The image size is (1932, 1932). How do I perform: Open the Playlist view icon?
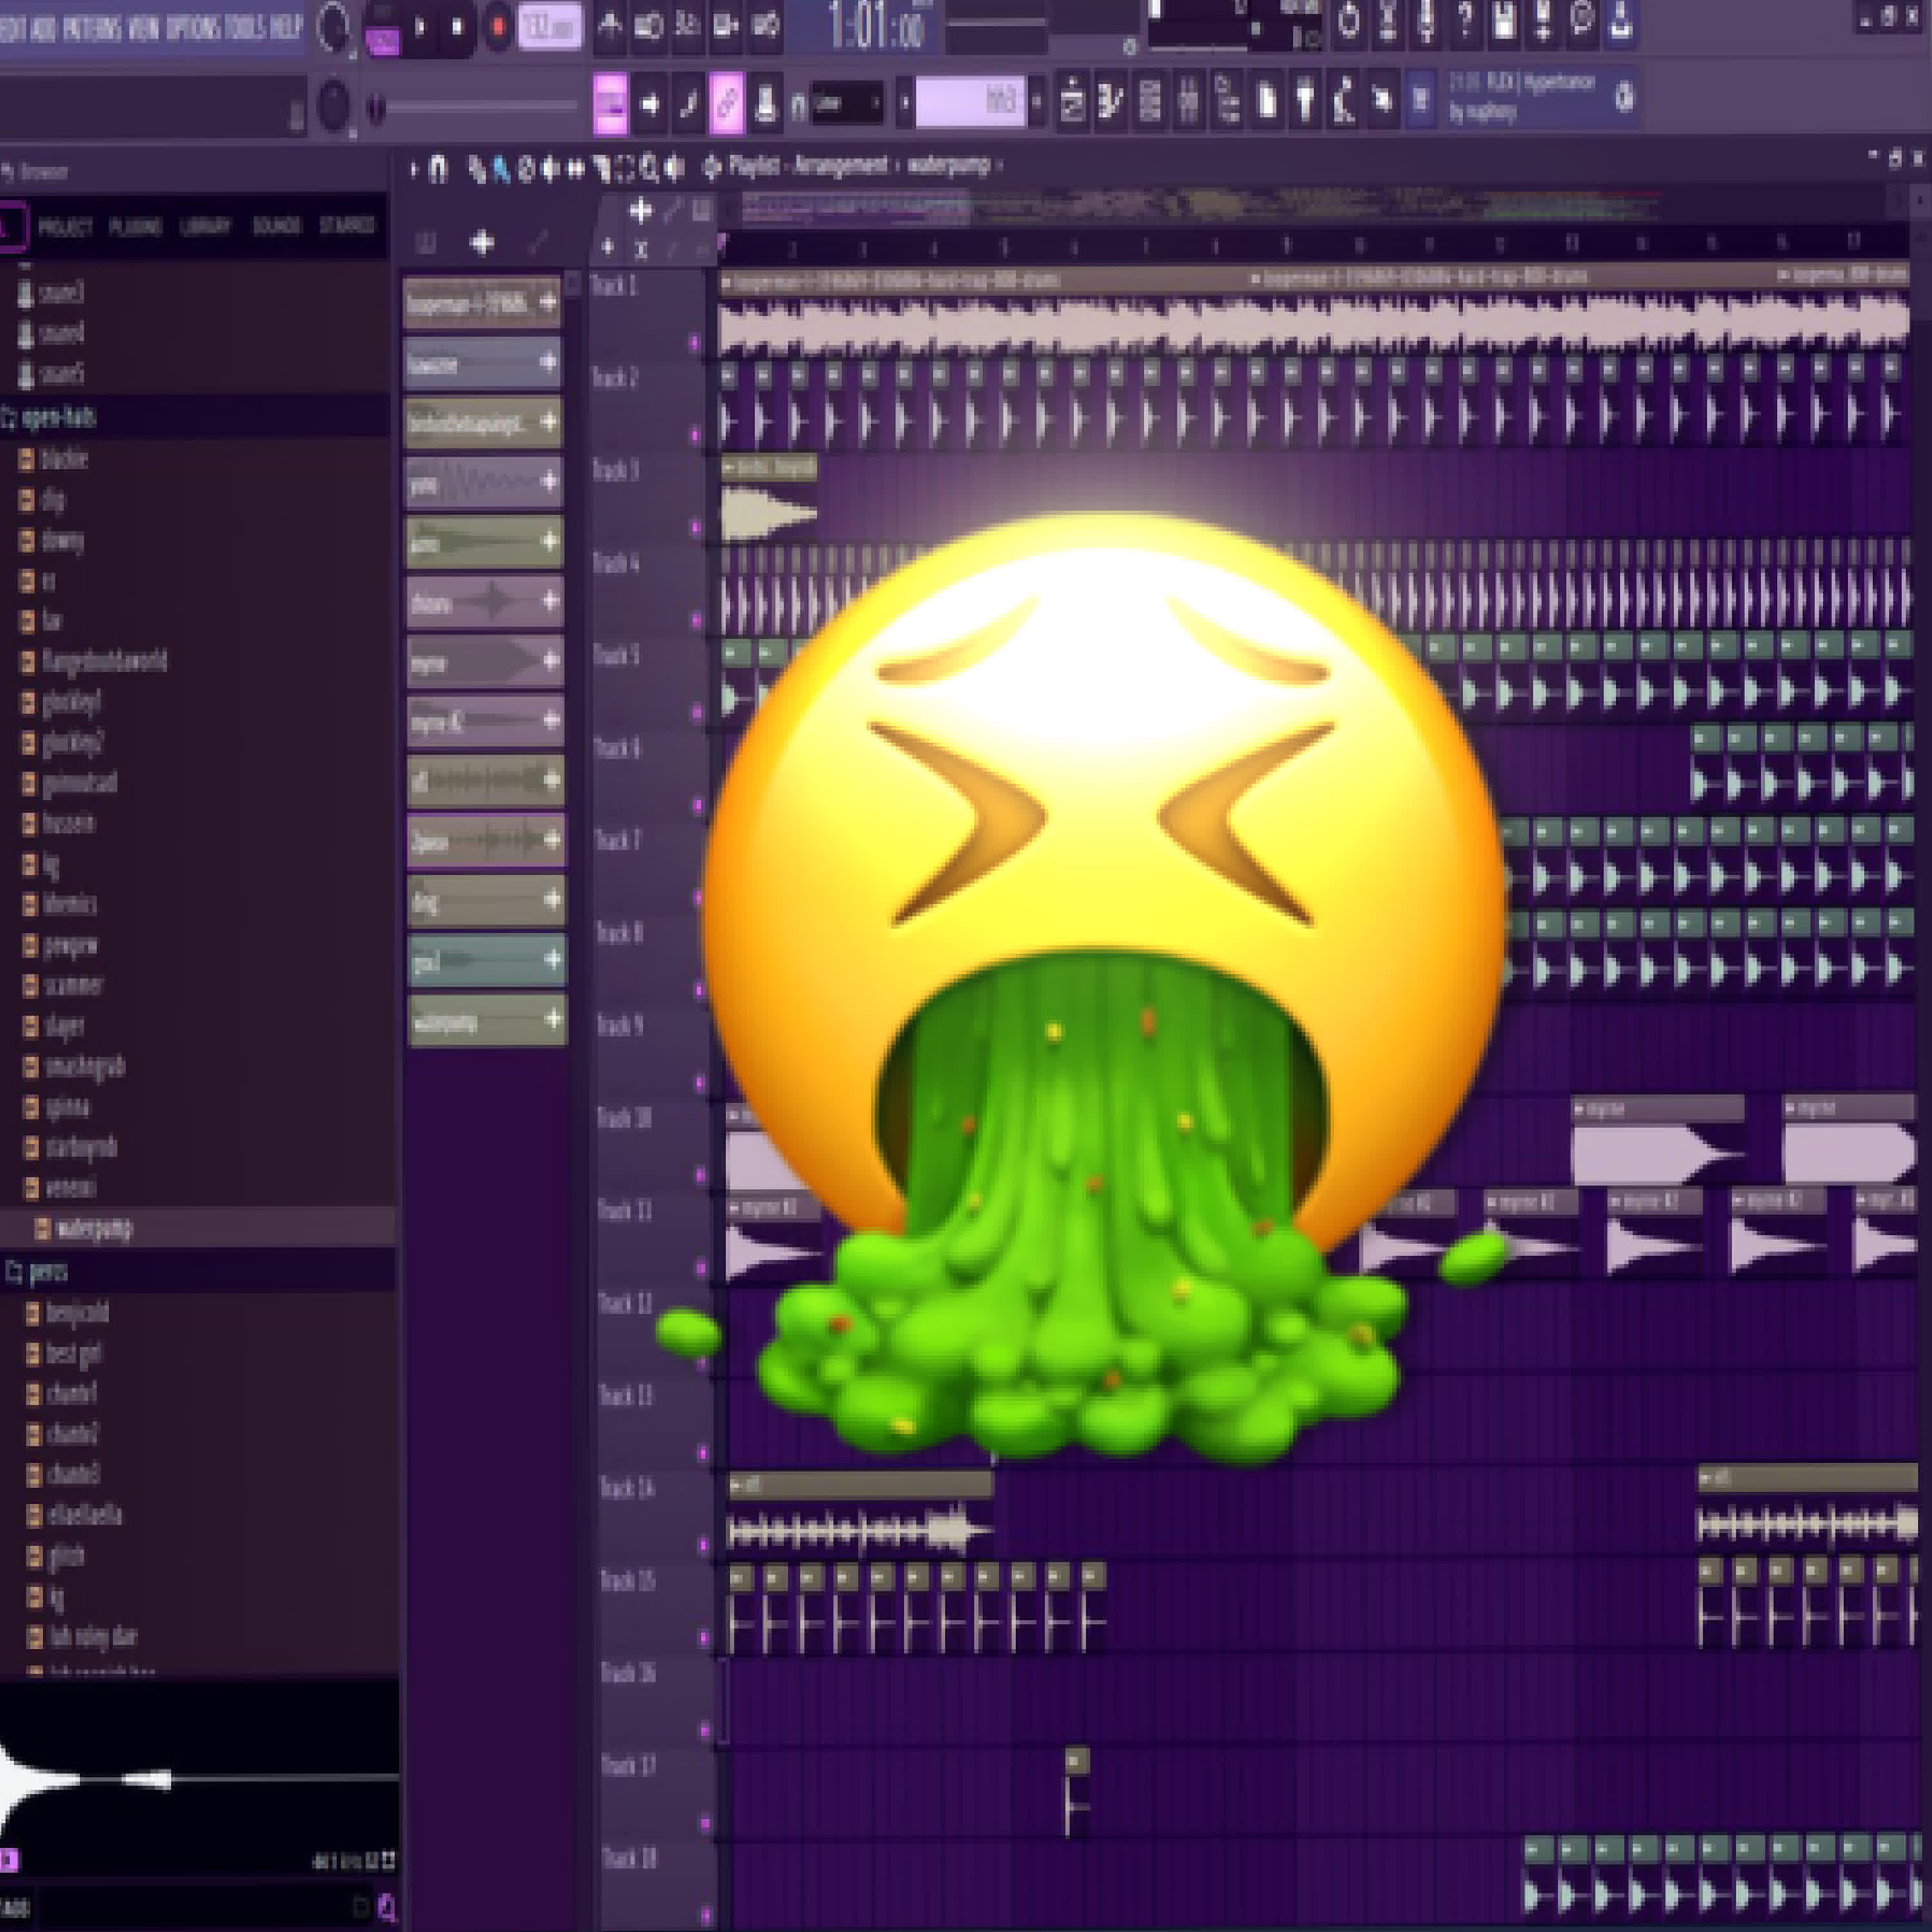[x=1072, y=101]
